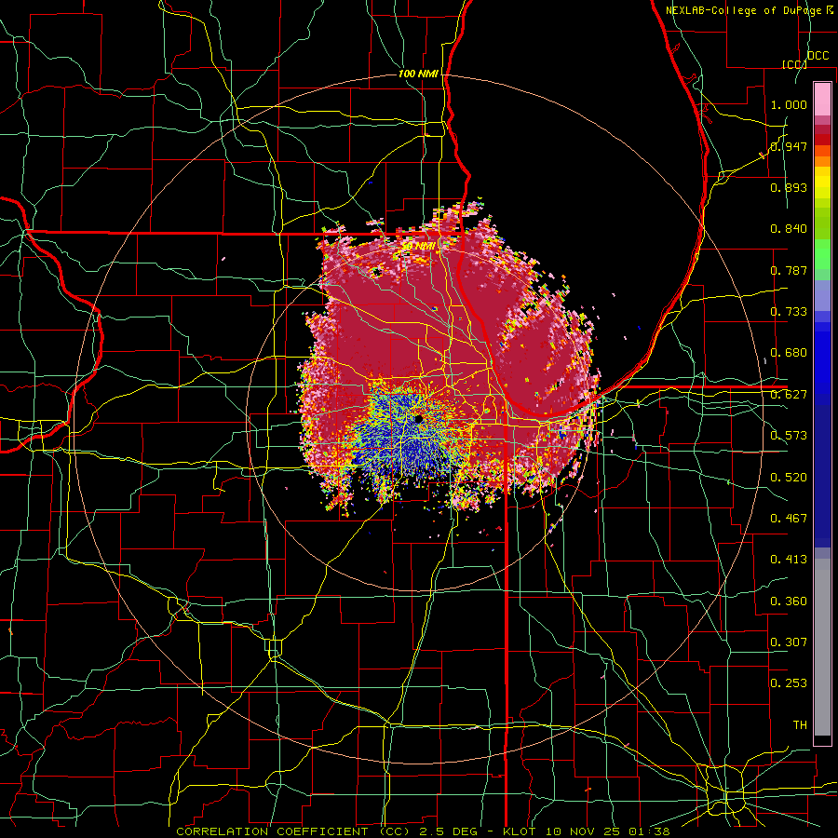The image size is (838, 838).
Task: Select the 0.733 legend value
Action: (789, 312)
